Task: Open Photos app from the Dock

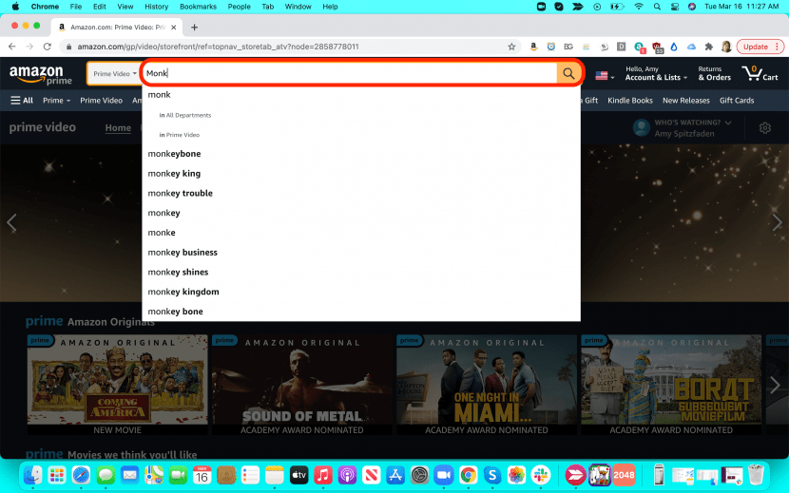Action: [516, 475]
